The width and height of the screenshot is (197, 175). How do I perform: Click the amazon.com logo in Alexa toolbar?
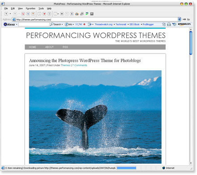tap(184, 24)
